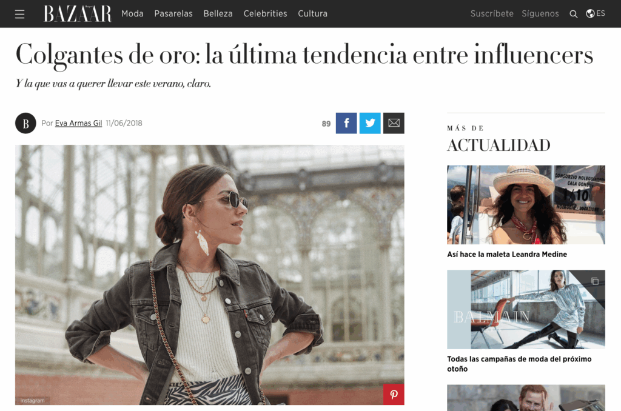Open the ES region globe selector
Screen dimensions: 621x411
pyautogui.click(x=596, y=13)
